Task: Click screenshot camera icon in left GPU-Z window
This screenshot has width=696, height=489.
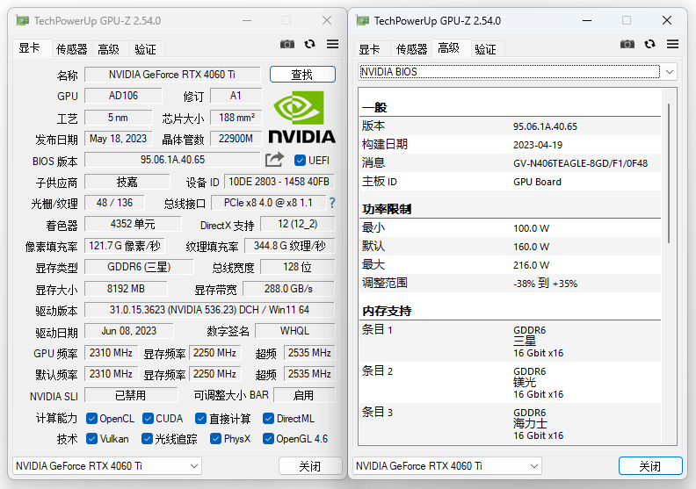Action: 287,44
